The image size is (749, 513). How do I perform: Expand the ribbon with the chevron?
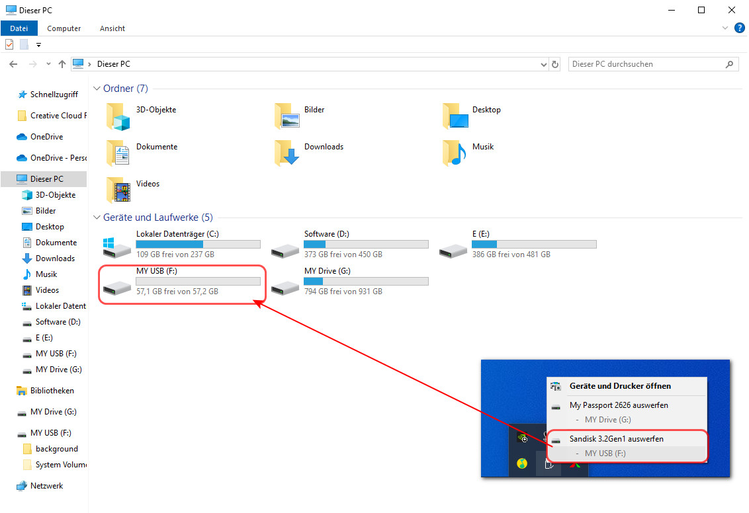point(725,28)
